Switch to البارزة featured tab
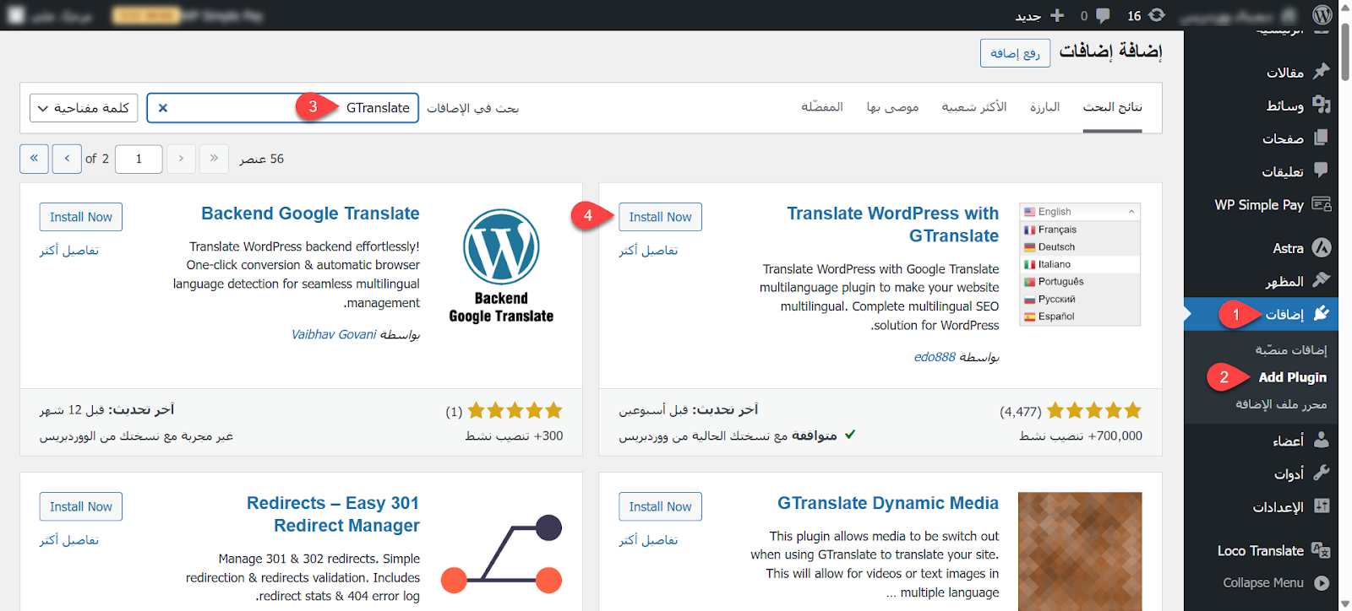 1044,107
